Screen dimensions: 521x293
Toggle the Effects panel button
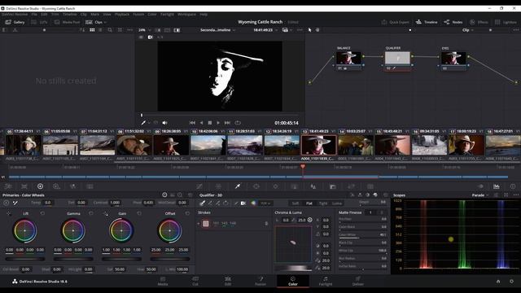tap(479, 22)
